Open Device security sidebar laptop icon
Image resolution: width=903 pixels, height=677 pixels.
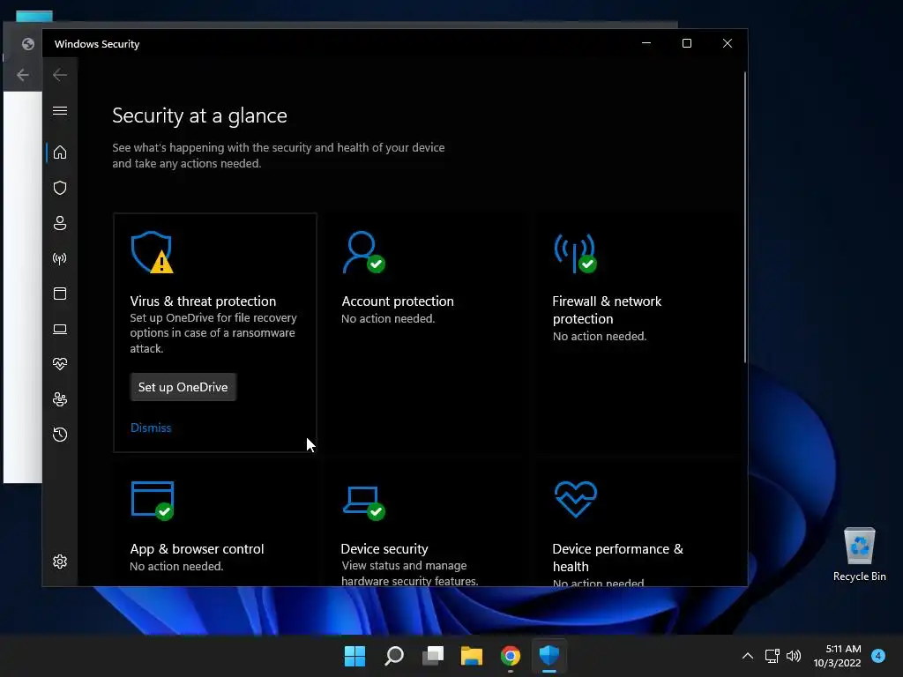(x=60, y=329)
